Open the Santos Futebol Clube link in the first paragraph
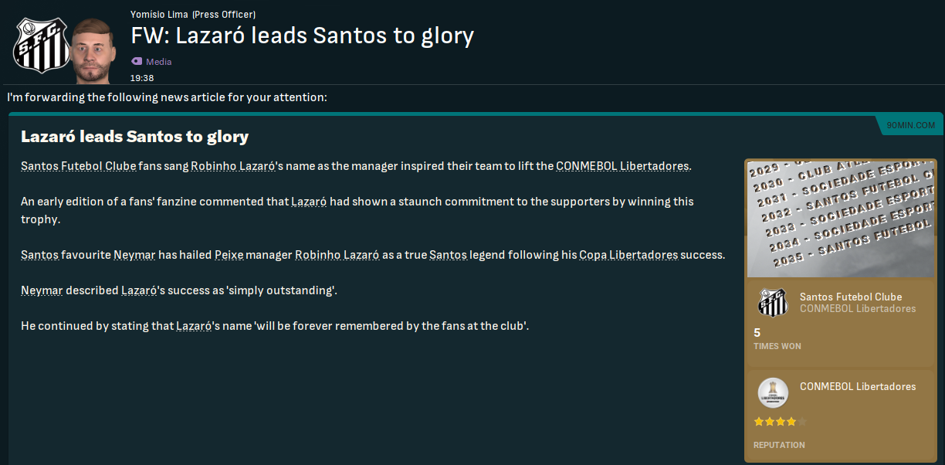This screenshot has width=945, height=465. coord(79,166)
